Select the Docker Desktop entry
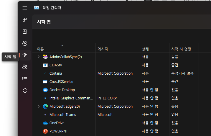Viewport: 211px width, 136px height. (x=62, y=90)
